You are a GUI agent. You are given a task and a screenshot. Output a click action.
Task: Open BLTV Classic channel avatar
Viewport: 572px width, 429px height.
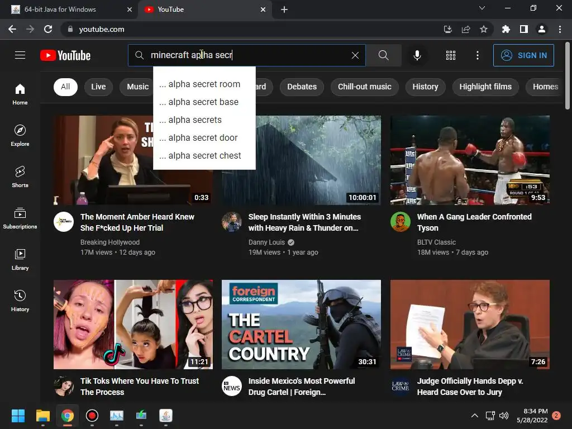click(x=400, y=222)
